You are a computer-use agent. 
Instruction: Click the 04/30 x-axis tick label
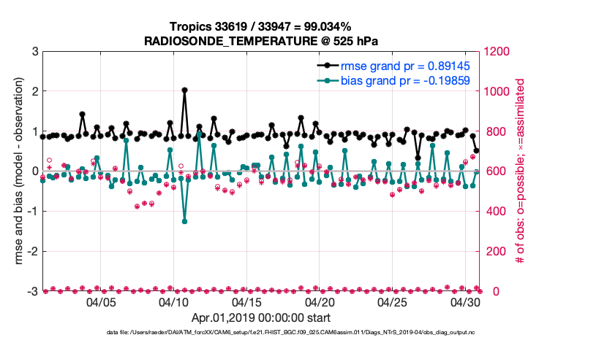point(465,302)
